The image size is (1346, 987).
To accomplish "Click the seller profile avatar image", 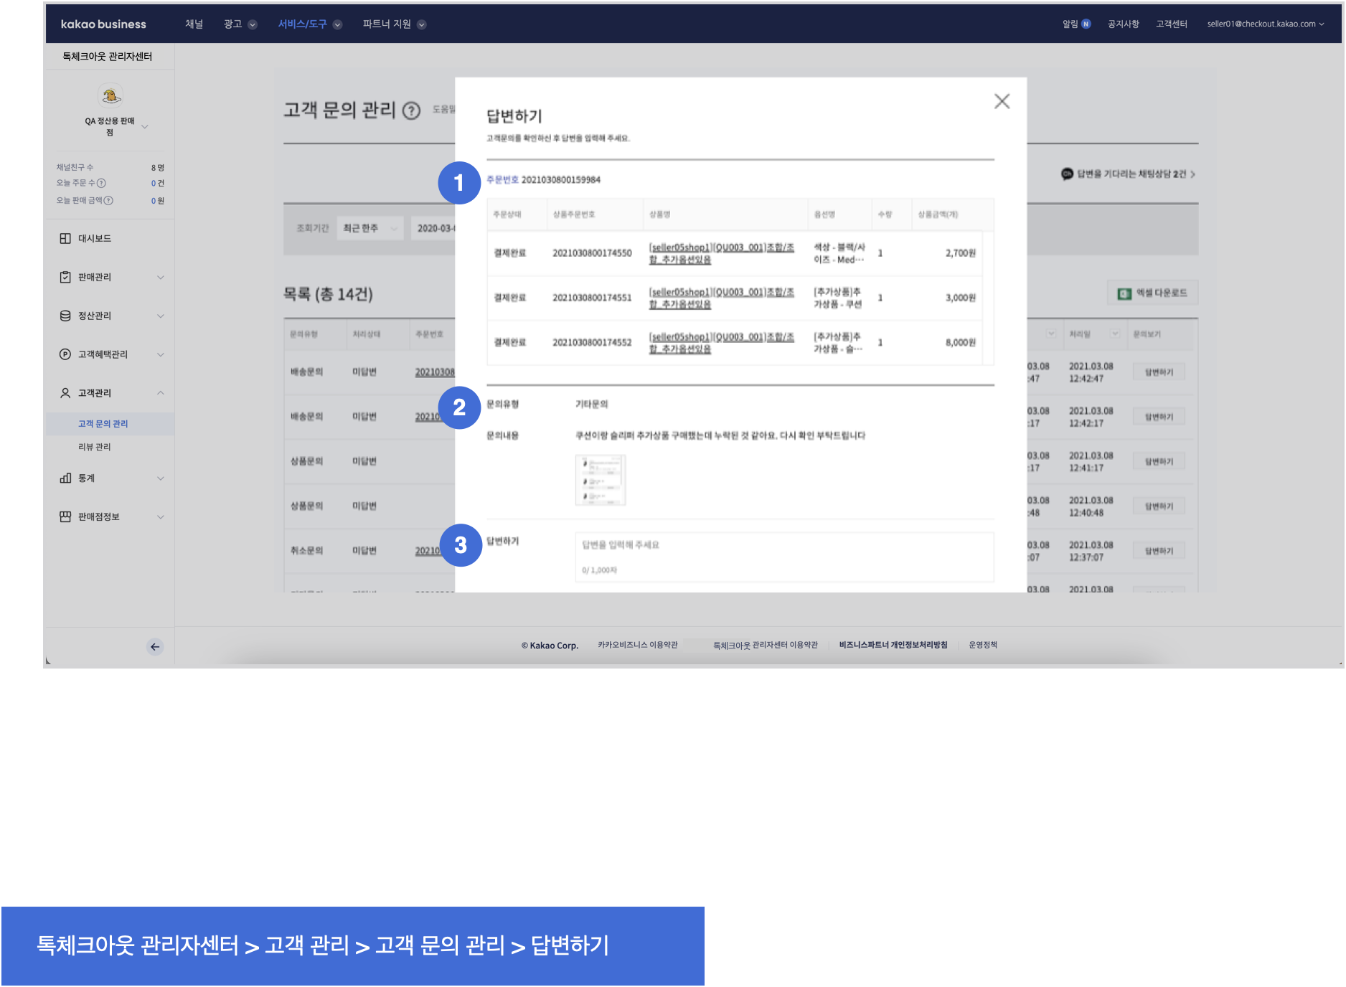I will coord(110,95).
